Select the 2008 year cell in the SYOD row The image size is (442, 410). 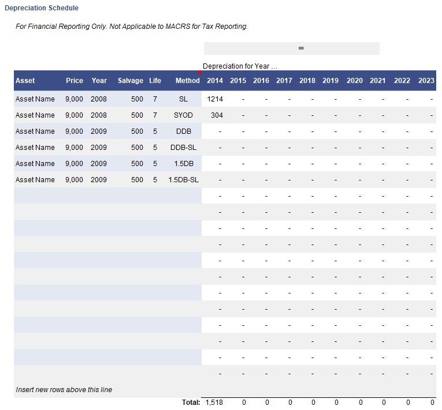(99, 115)
